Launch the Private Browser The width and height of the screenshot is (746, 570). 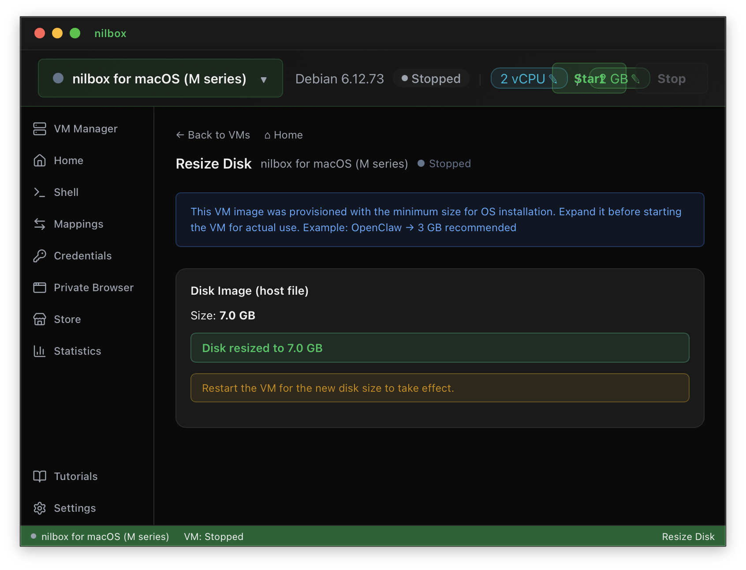[93, 287]
